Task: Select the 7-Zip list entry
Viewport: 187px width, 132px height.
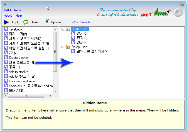Action: pyautogui.click(x=12, y=53)
